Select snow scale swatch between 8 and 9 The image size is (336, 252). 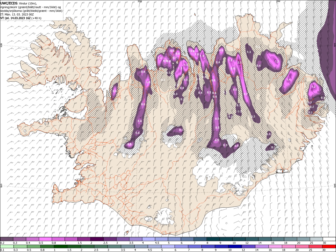coord(213,239)
